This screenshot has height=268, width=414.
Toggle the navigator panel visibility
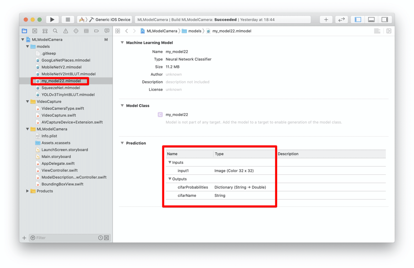(358, 20)
